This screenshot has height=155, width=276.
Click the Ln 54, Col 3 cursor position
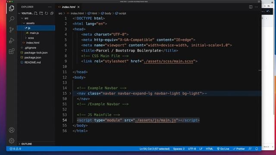click(x=154, y=149)
